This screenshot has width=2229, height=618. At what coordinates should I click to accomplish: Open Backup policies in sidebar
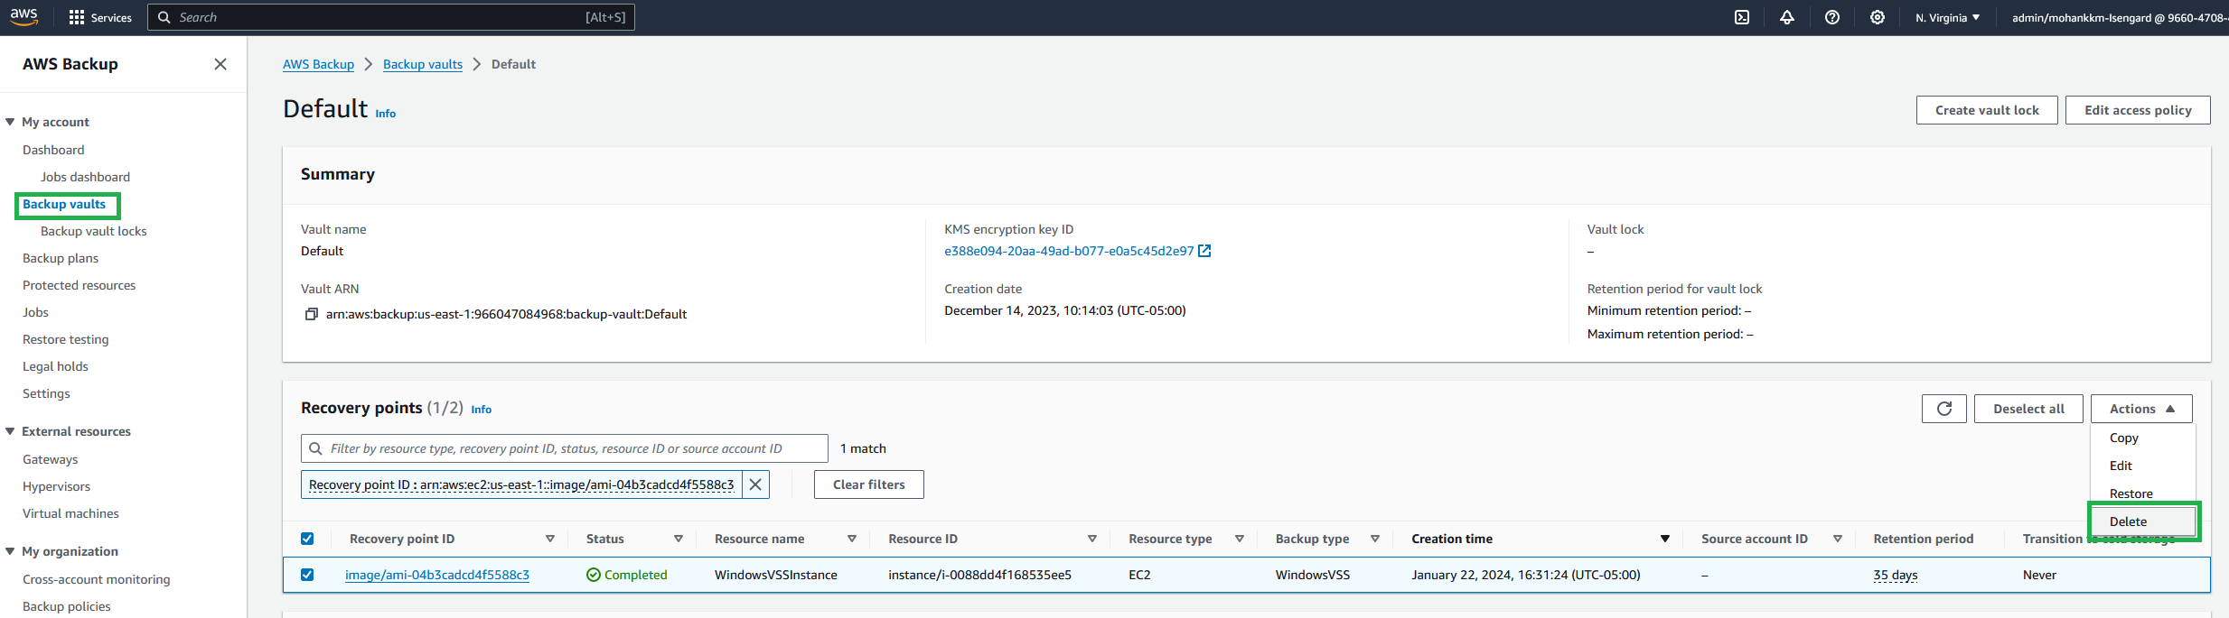click(x=66, y=606)
